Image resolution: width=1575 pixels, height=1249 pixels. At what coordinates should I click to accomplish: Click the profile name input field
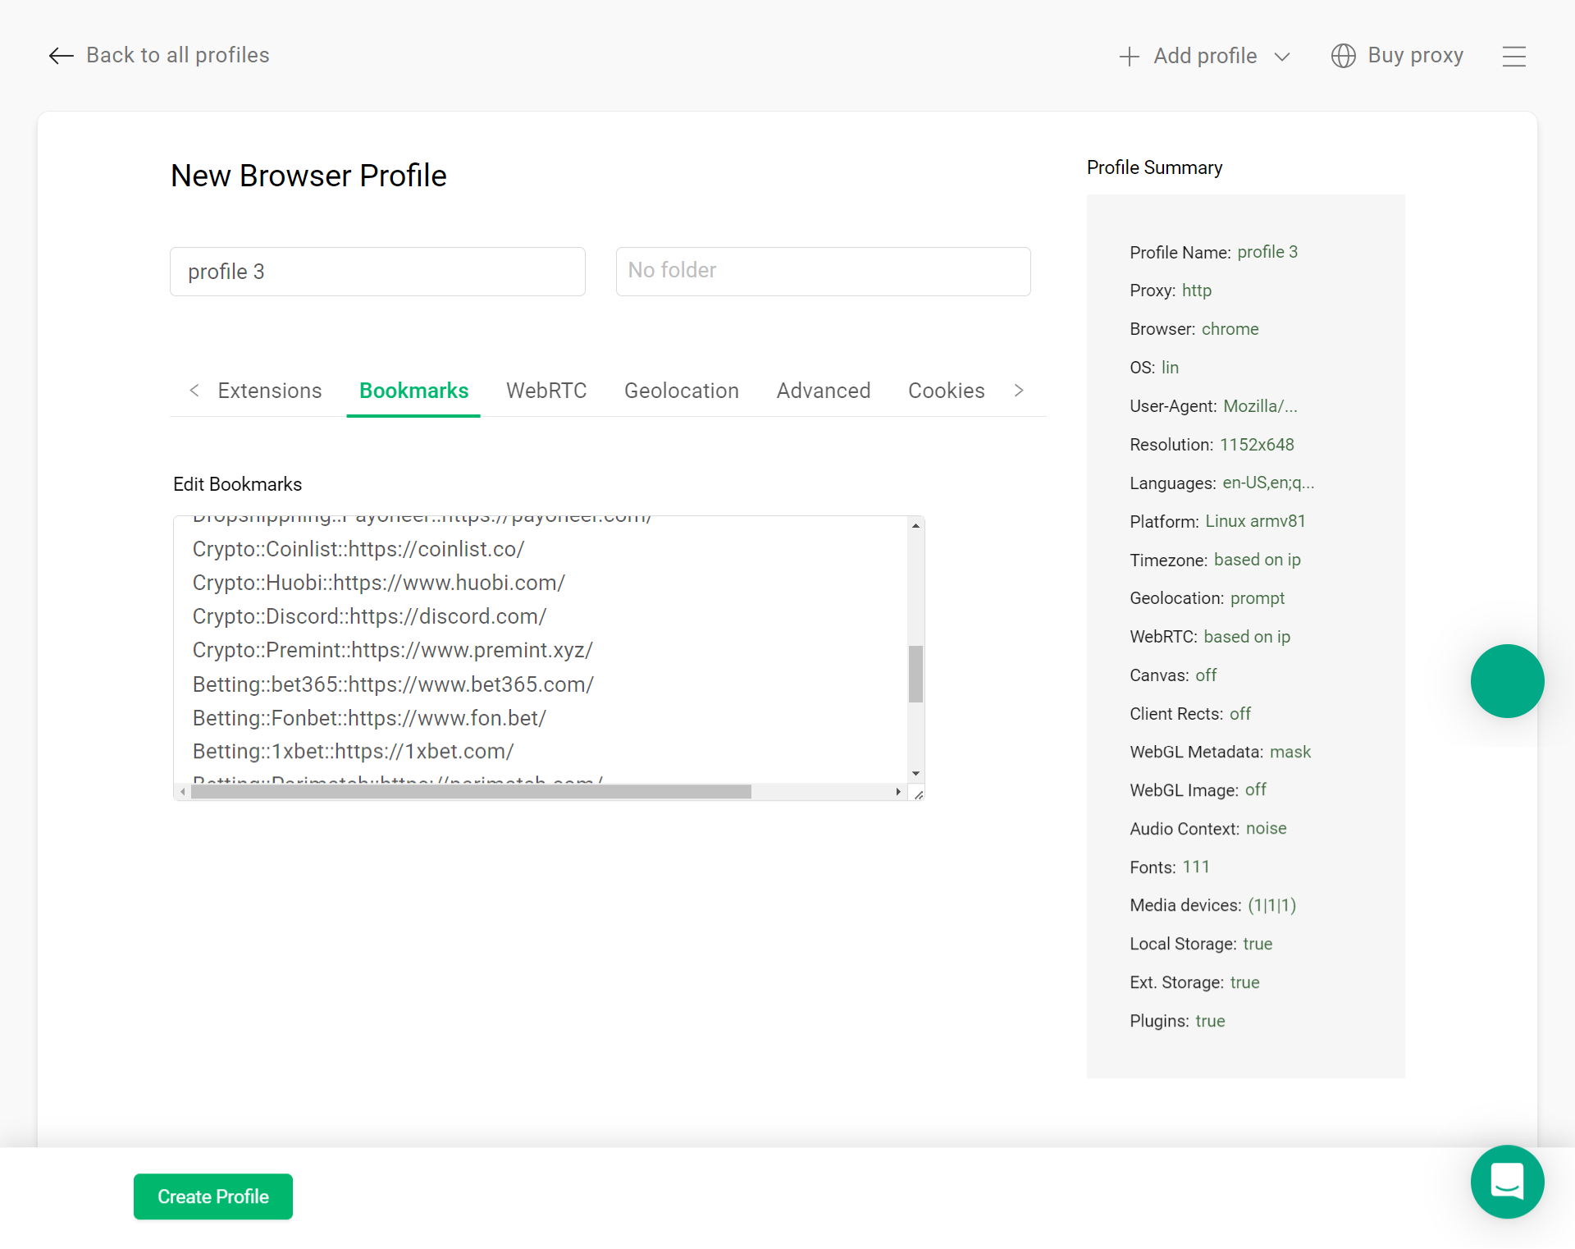coord(377,272)
